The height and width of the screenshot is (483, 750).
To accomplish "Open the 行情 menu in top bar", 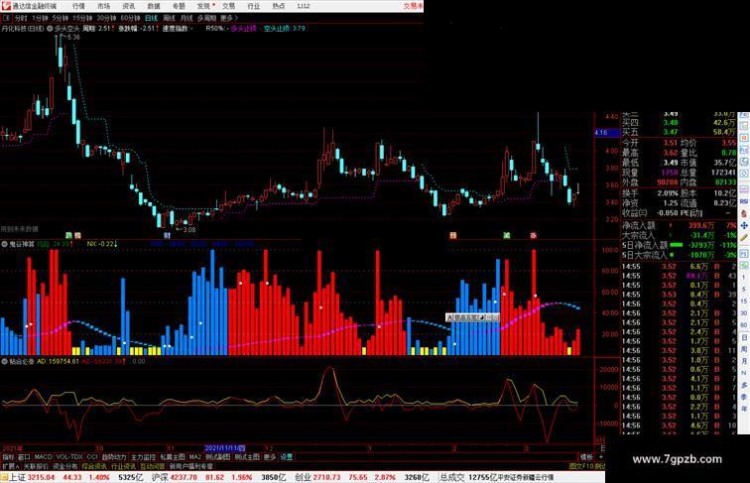I will (79, 6).
